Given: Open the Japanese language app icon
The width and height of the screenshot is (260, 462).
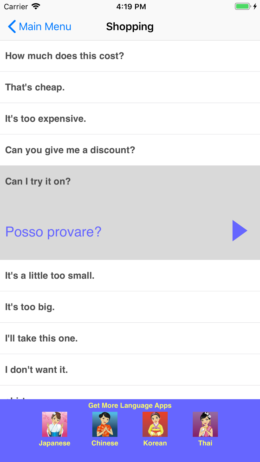Looking at the screenshot, I should click(x=55, y=424).
